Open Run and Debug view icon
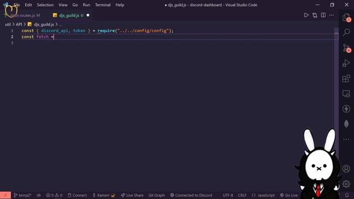The width and height of the screenshot is (354, 199). click(346, 63)
